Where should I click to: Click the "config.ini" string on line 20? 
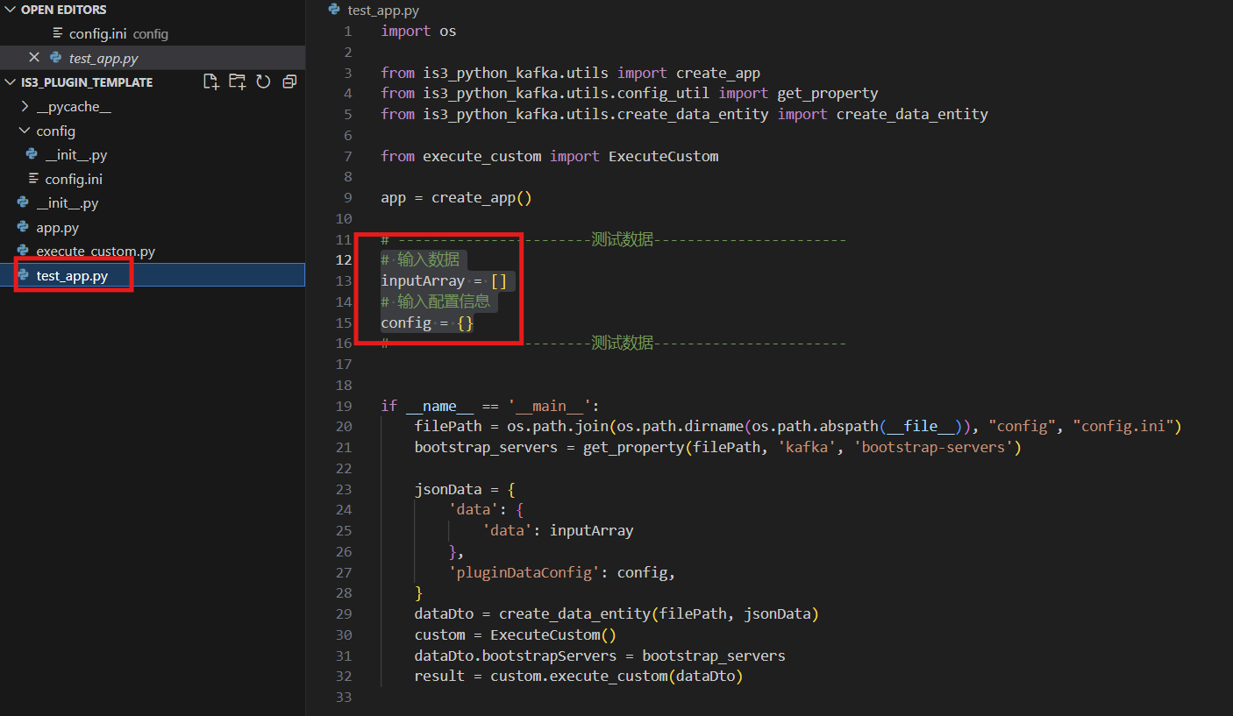click(x=1123, y=427)
